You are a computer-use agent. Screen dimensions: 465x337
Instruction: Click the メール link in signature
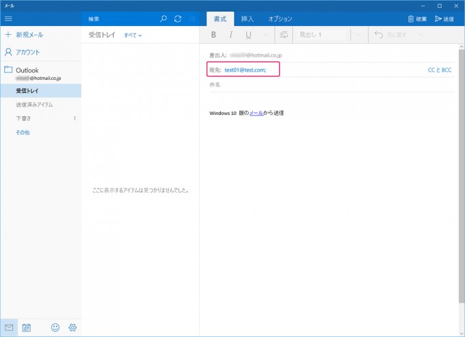tap(256, 113)
